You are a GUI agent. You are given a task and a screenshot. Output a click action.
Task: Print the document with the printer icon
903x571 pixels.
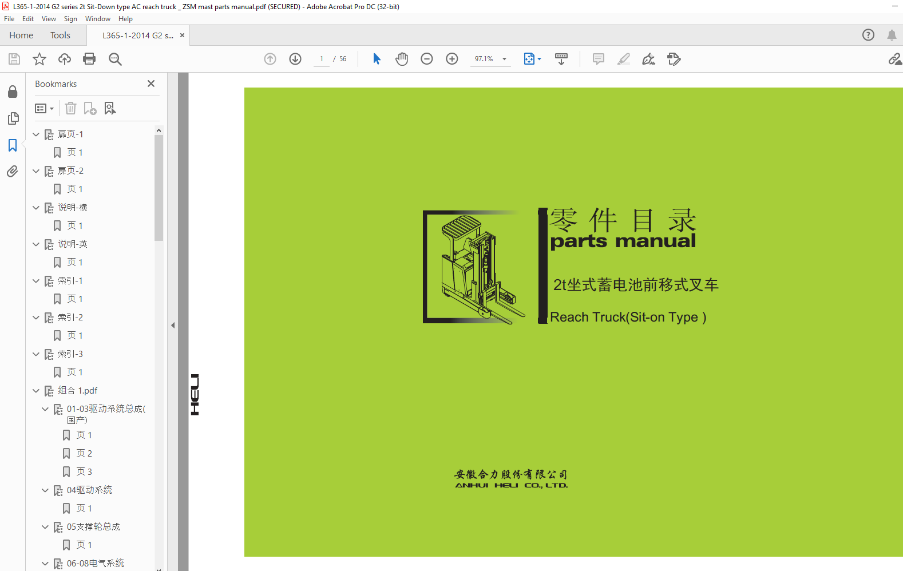pos(89,59)
